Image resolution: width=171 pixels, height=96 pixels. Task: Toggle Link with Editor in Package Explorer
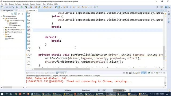(x=15, y=14)
